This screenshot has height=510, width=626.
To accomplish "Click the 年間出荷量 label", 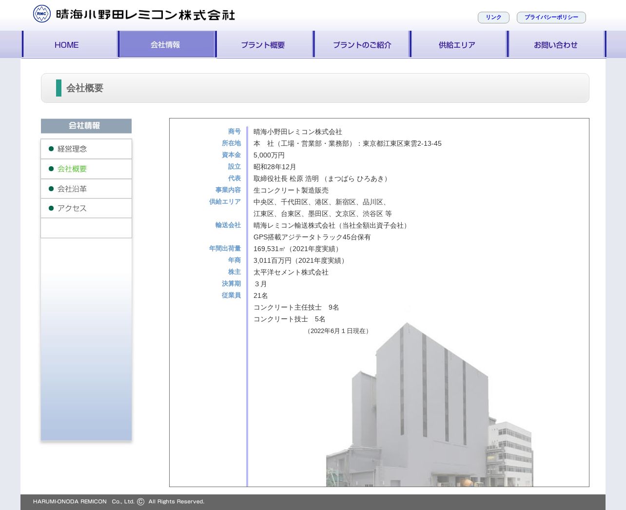I will 225,249.
